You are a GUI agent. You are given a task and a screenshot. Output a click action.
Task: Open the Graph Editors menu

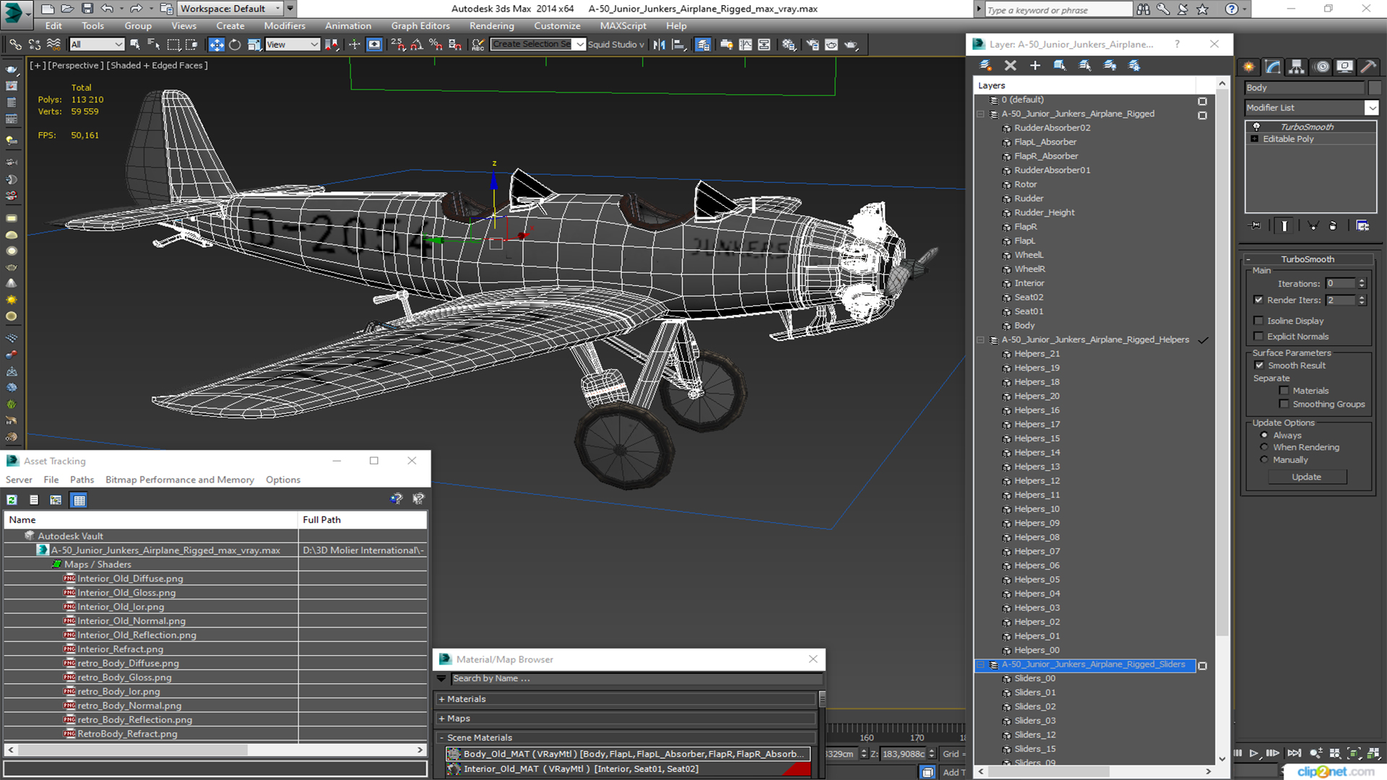(x=420, y=26)
